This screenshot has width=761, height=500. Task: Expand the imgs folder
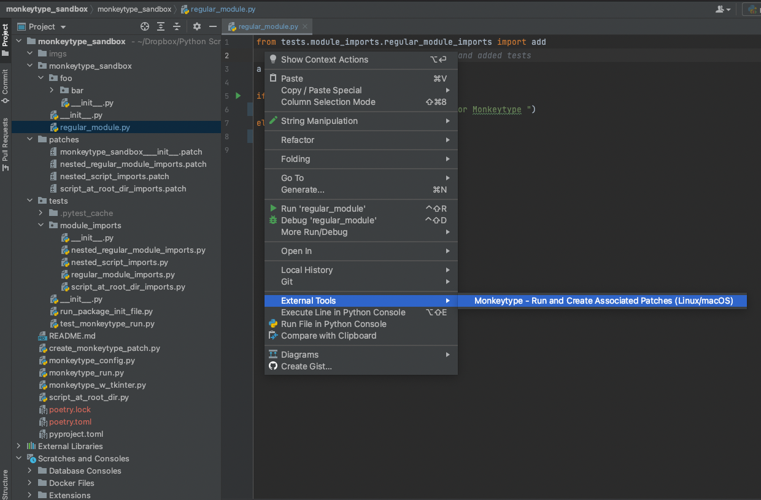29,54
